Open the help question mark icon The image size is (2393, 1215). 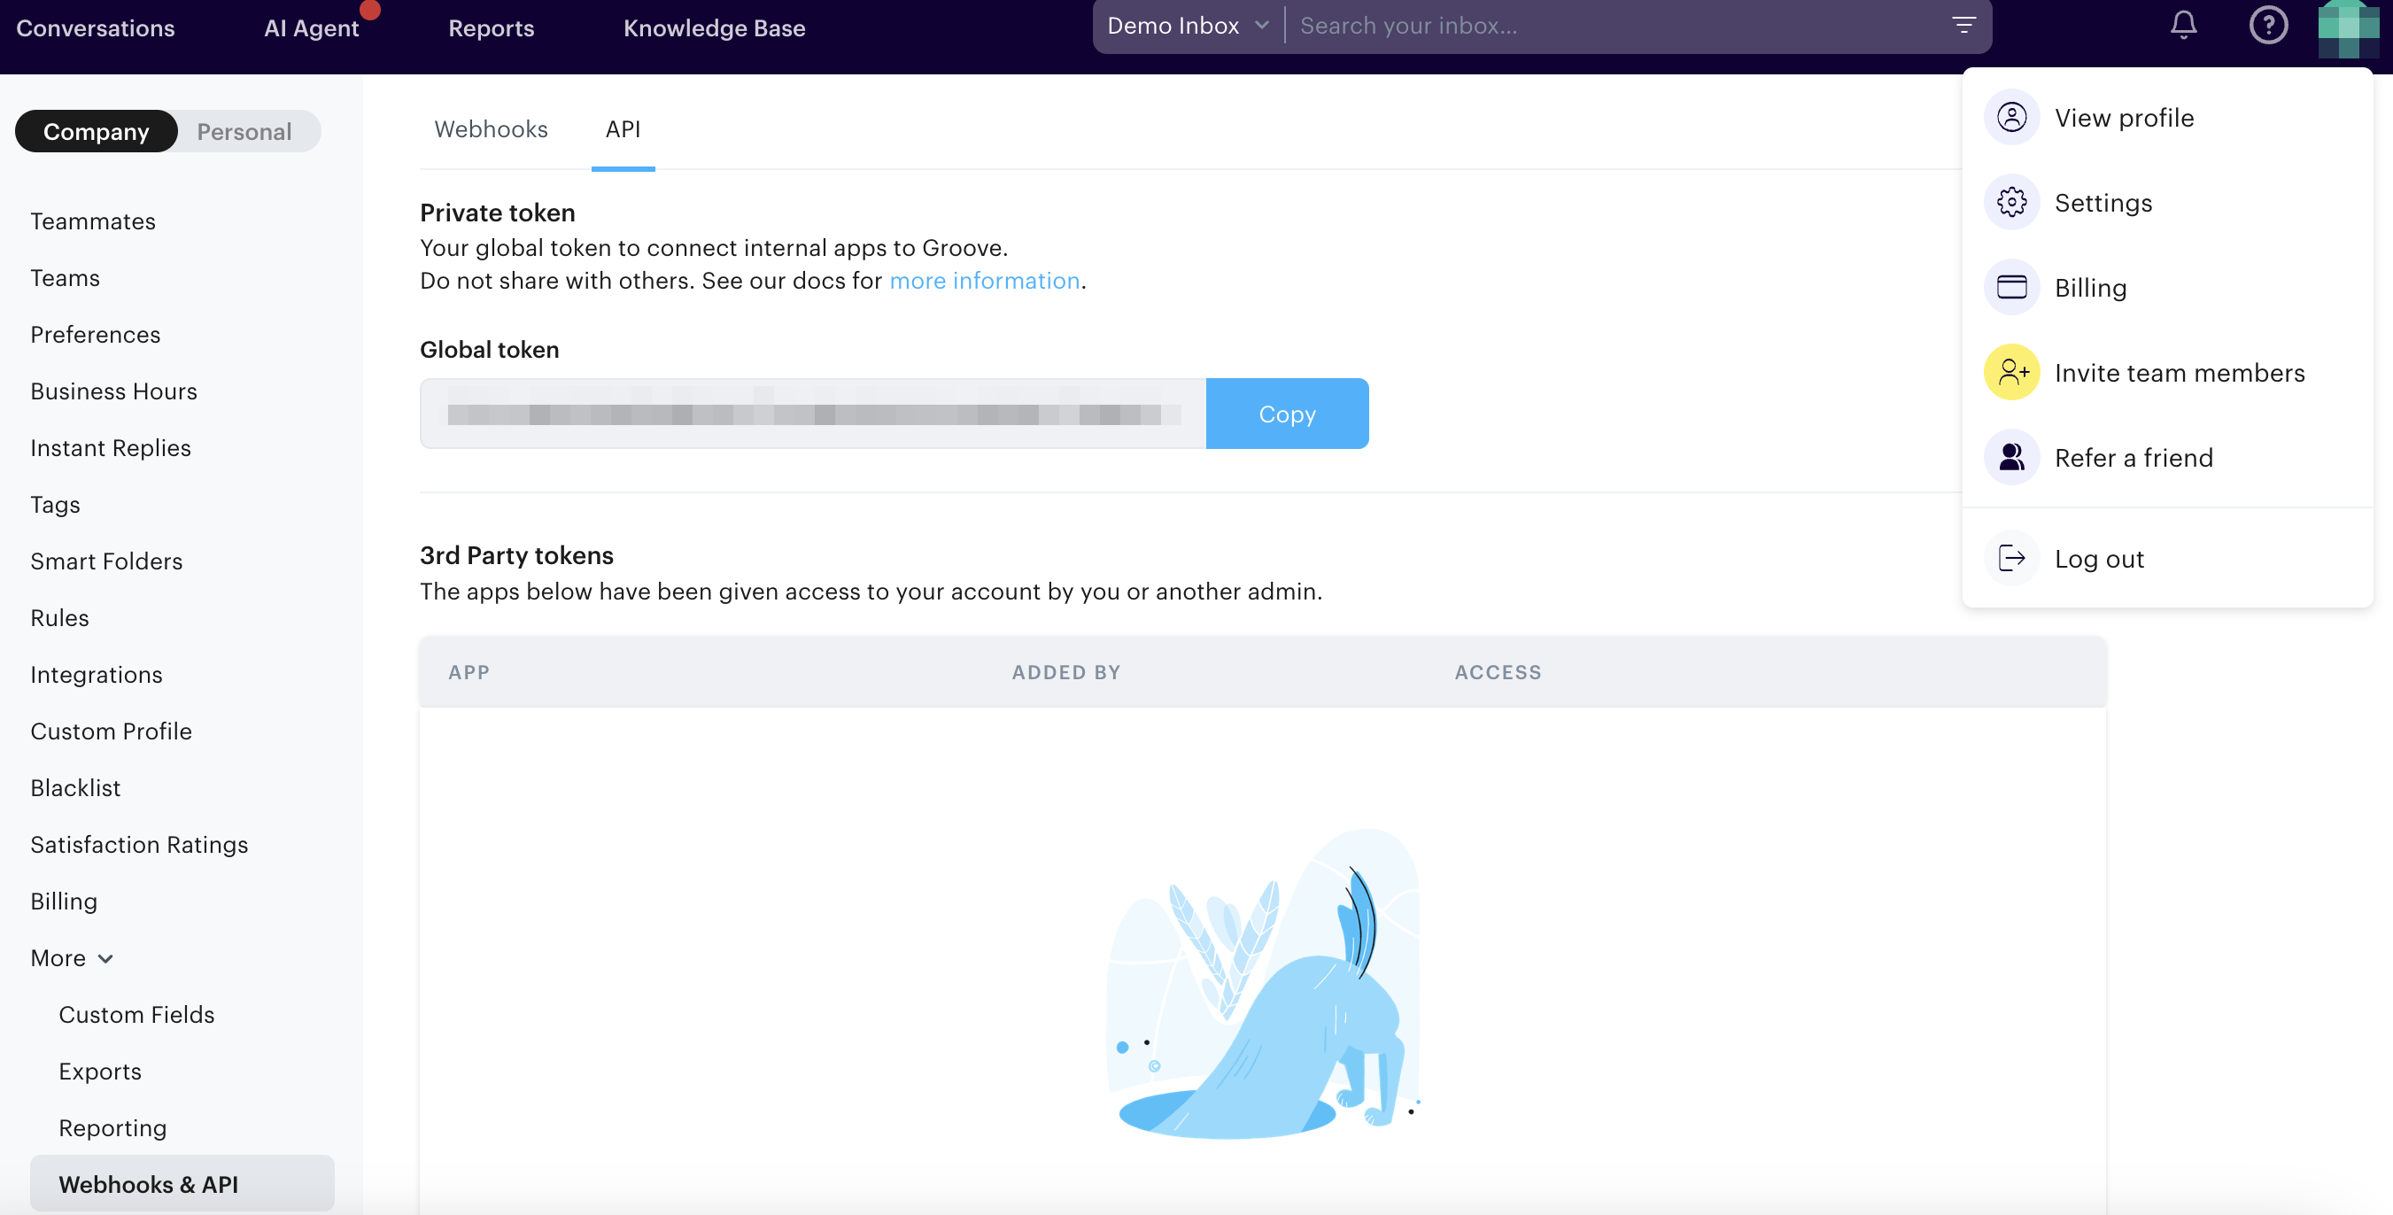(x=2267, y=25)
